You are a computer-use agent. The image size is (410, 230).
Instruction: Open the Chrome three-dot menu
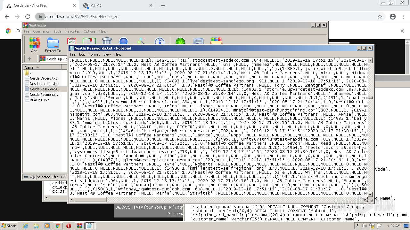click(x=403, y=17)
